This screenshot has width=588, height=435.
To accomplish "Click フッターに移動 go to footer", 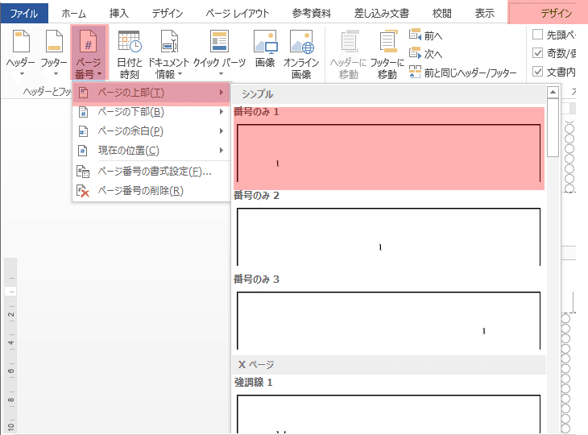I will 387,55.
